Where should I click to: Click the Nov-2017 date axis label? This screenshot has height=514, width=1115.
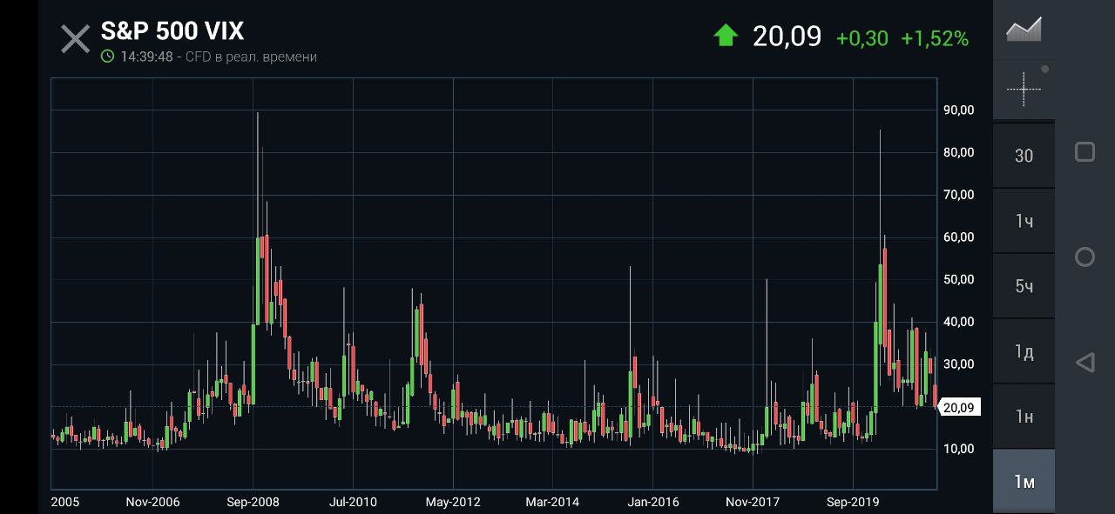coord(753,502)
